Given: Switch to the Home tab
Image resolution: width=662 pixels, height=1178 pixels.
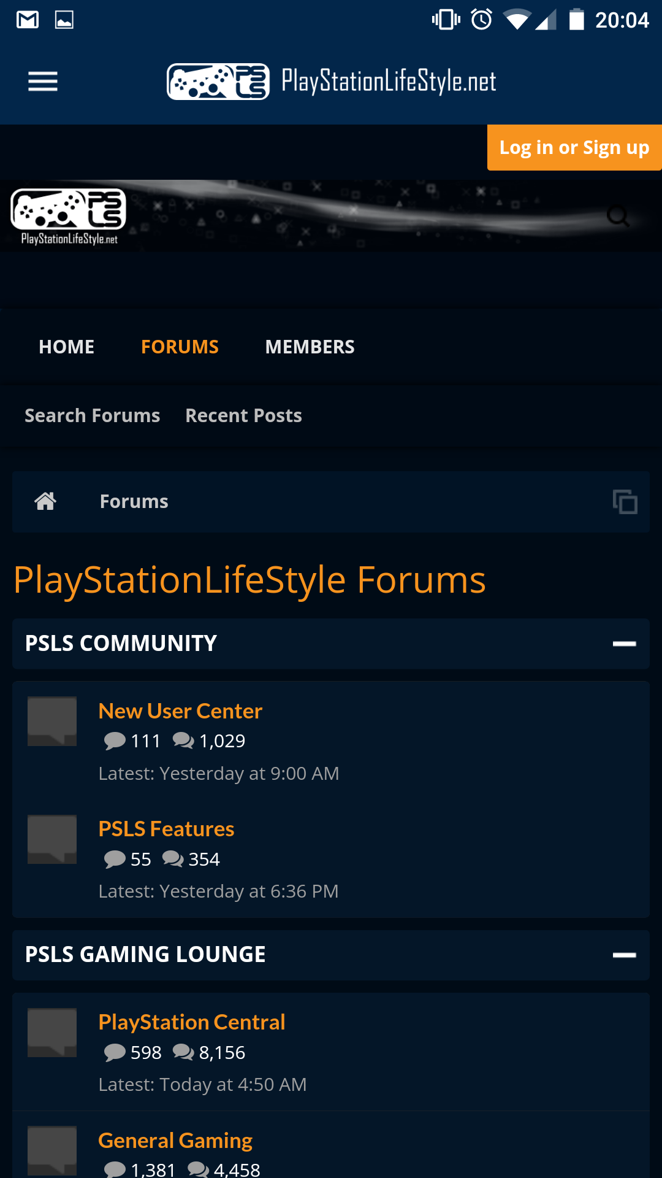Looking at the screenshot, I should tap(67, 347).
